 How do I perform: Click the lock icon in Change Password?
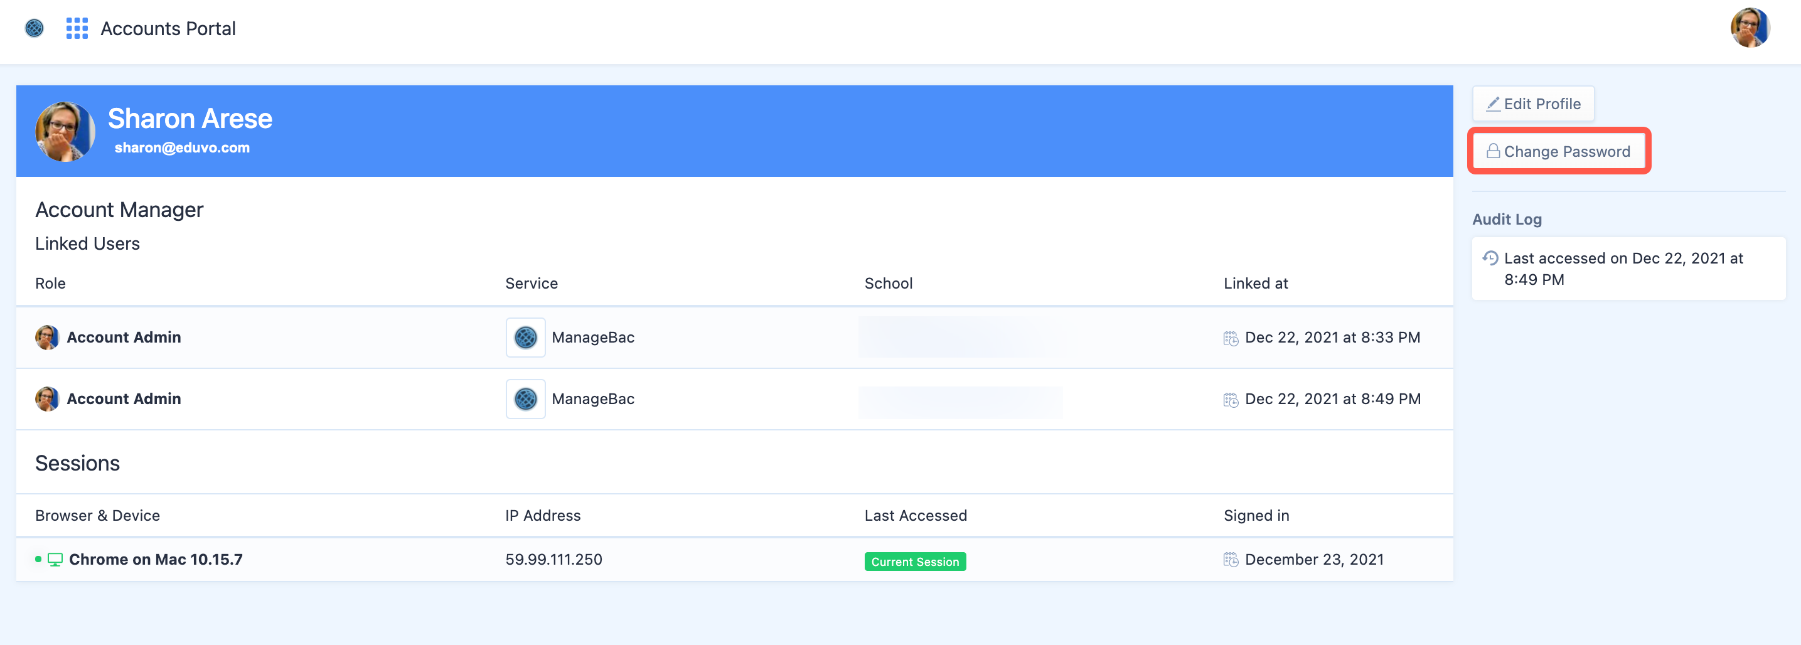pos(1493,151)
